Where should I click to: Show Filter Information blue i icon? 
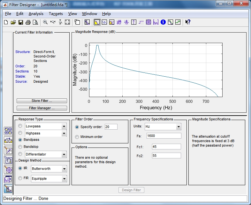pyautogui.click(x=163, y=22)
